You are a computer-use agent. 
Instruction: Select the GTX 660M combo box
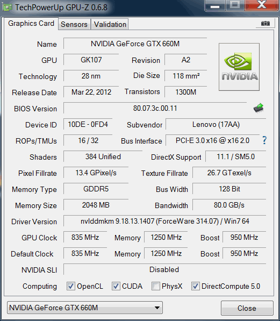point(85,308)
